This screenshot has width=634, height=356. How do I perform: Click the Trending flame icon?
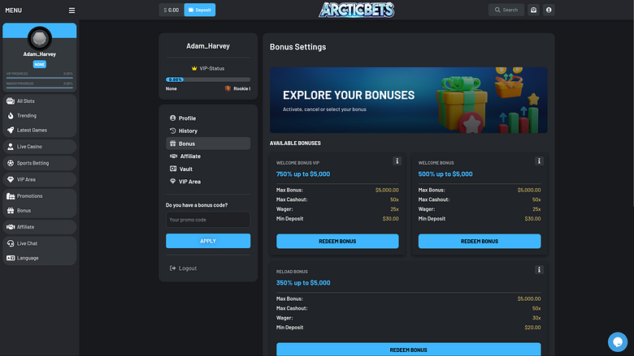tap(11, 116)
